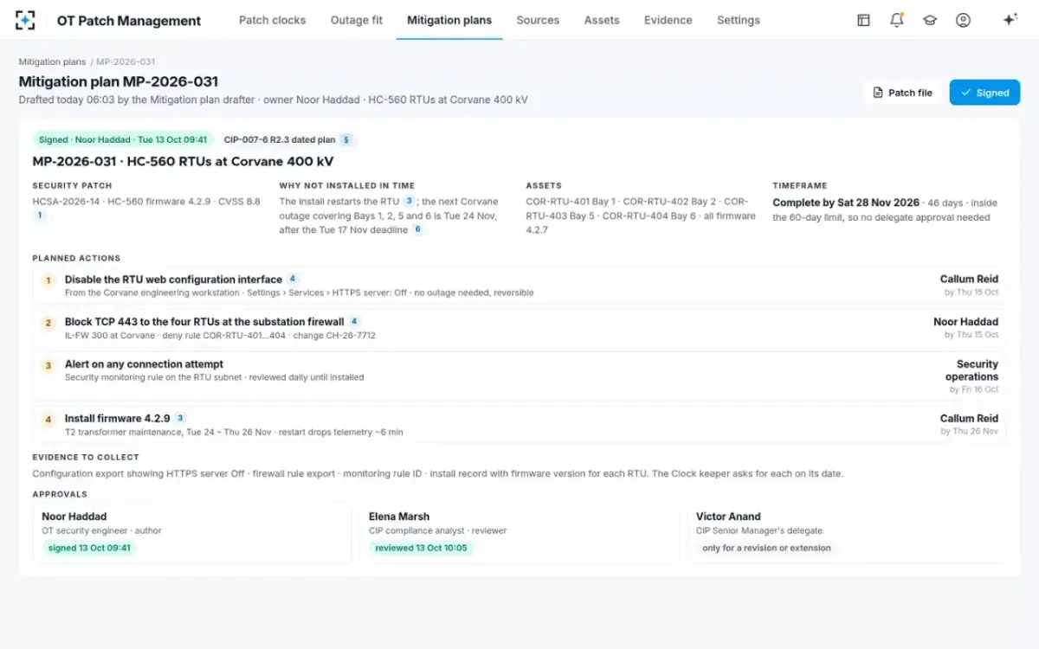The height and width of the screenshot is (649, 1039).
Task: Click source badge 3 after 'restarts the RTU'
Action: click(x=409, y=201)
